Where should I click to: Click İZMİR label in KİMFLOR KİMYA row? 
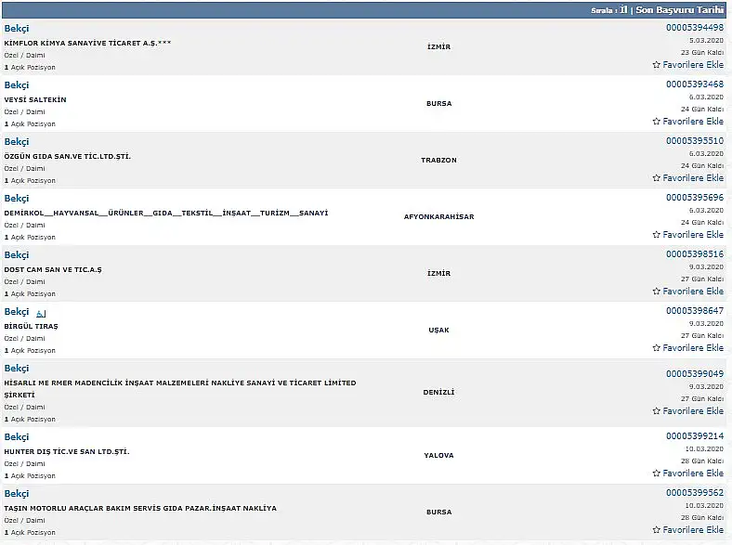438,46
